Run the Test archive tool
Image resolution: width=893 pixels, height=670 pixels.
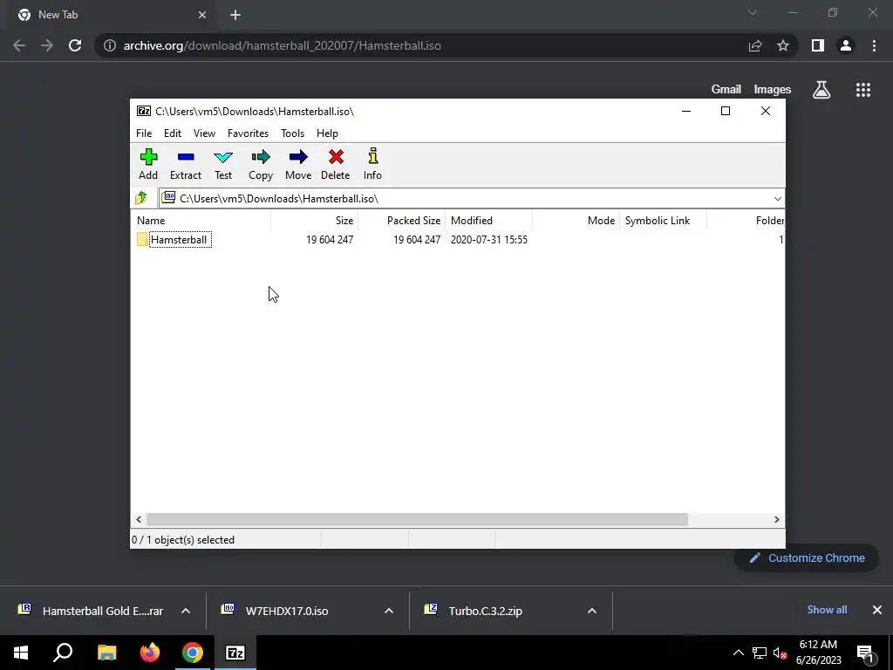click(x=223, y=165)
